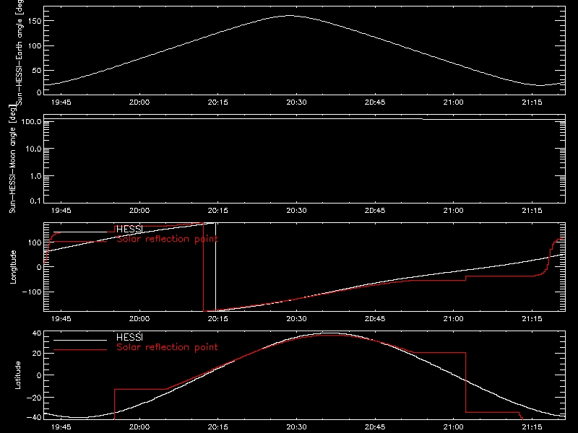This screenshot has width=578, height=433.
Task: Click the Latitude axis title
Action: [x=17, y=375]
